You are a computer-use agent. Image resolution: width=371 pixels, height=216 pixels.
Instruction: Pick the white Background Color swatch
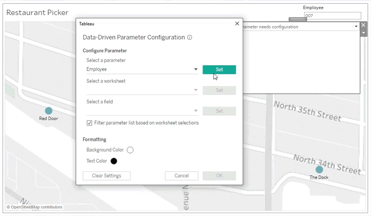(x=130, y=150)
